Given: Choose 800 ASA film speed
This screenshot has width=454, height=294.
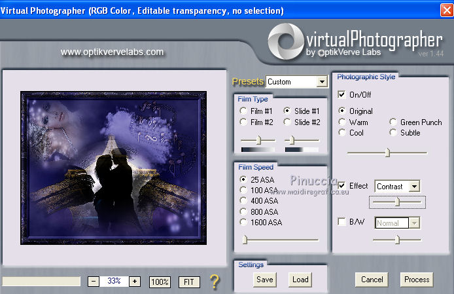Looking at the screenshot, I should coord(243,211).
